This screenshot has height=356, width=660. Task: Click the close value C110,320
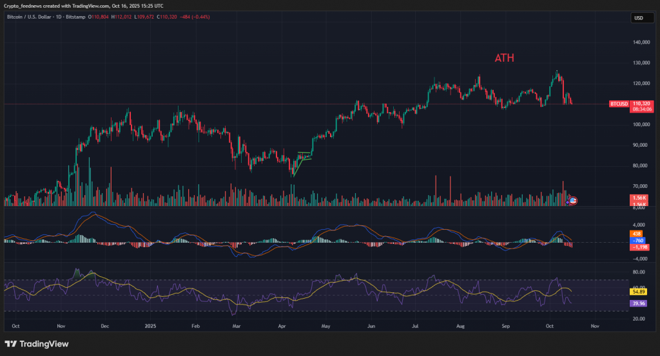pos(167,17)
